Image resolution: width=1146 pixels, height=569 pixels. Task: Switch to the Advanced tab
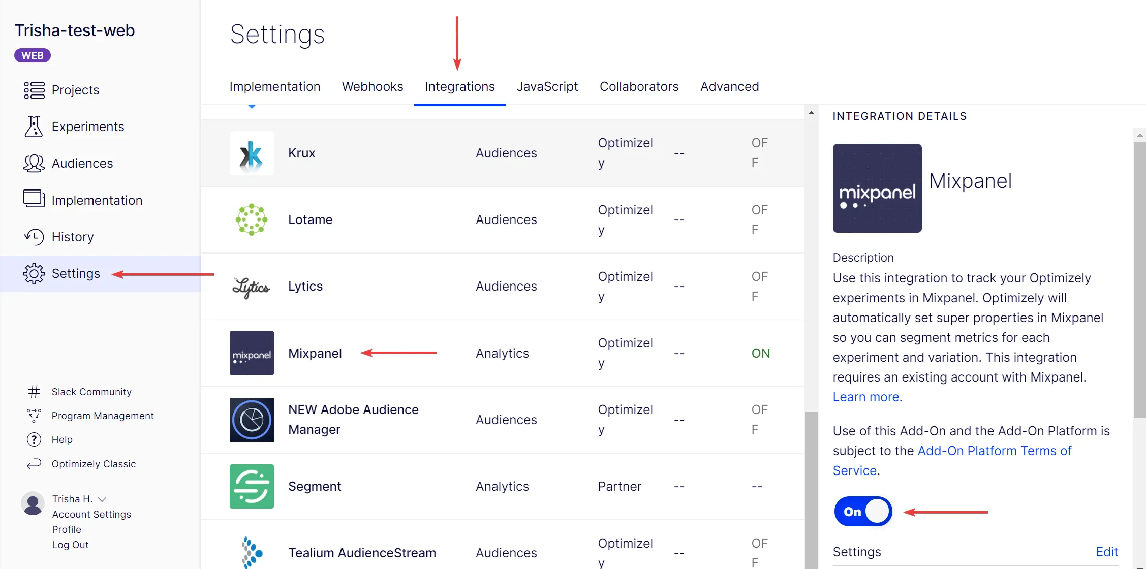click(730, 87)
